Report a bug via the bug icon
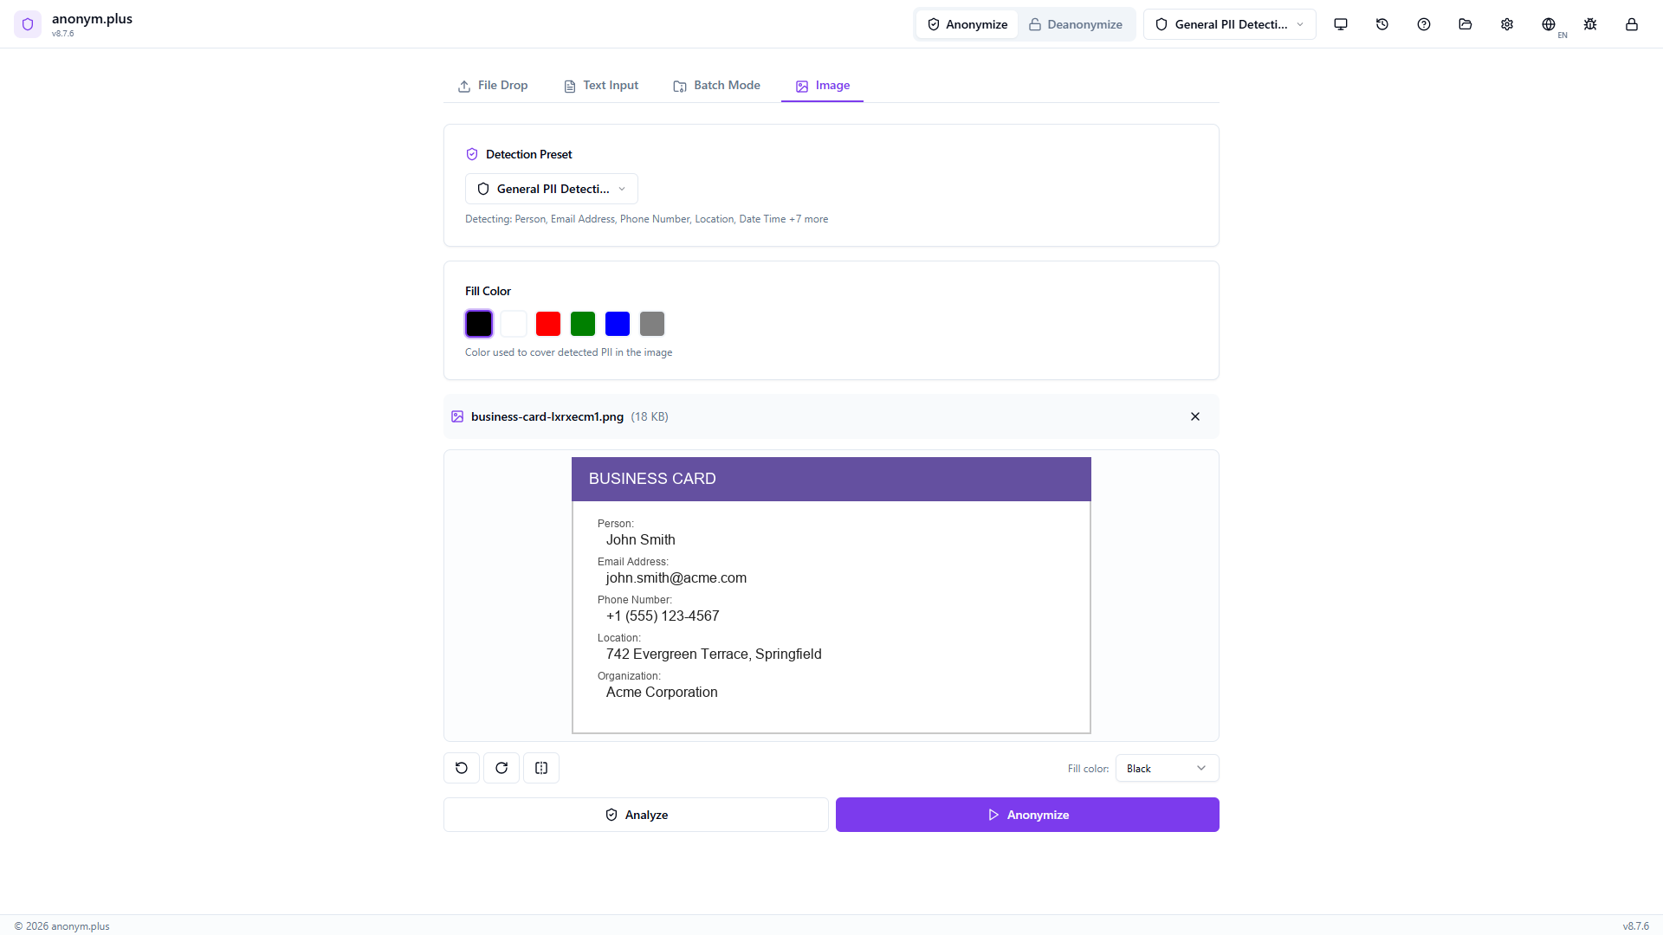The image size is (1663, 935). pos(1590,24)
